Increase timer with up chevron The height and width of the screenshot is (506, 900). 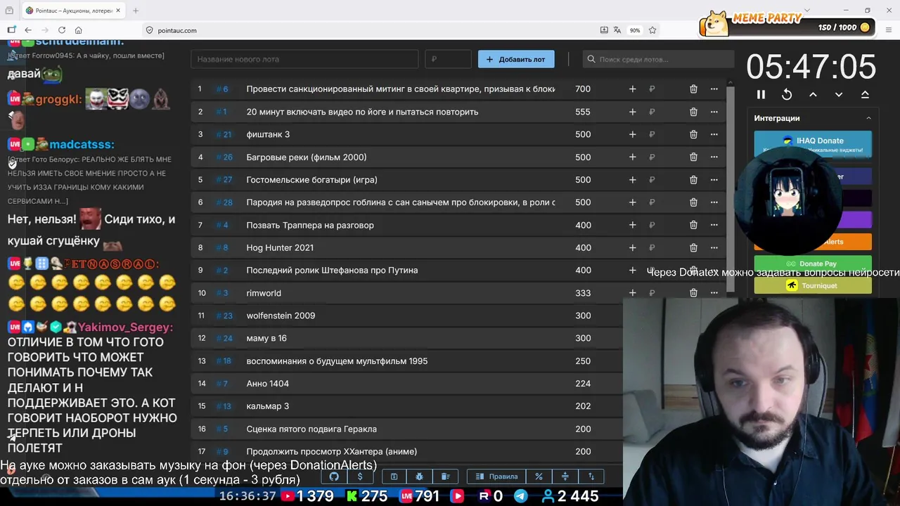click(x=813, y=94)
